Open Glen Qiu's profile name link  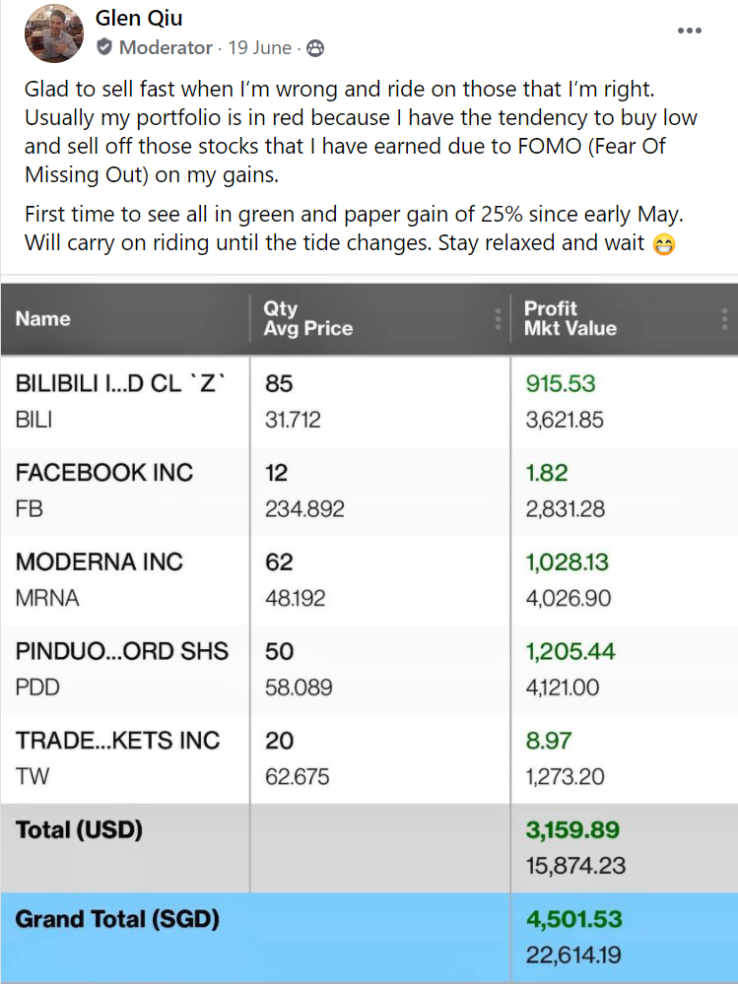coord(139,18)
